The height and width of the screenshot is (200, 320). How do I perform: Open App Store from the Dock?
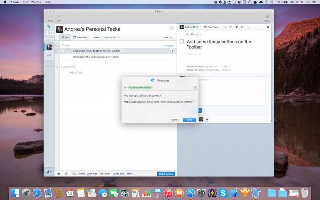[190, 193]
